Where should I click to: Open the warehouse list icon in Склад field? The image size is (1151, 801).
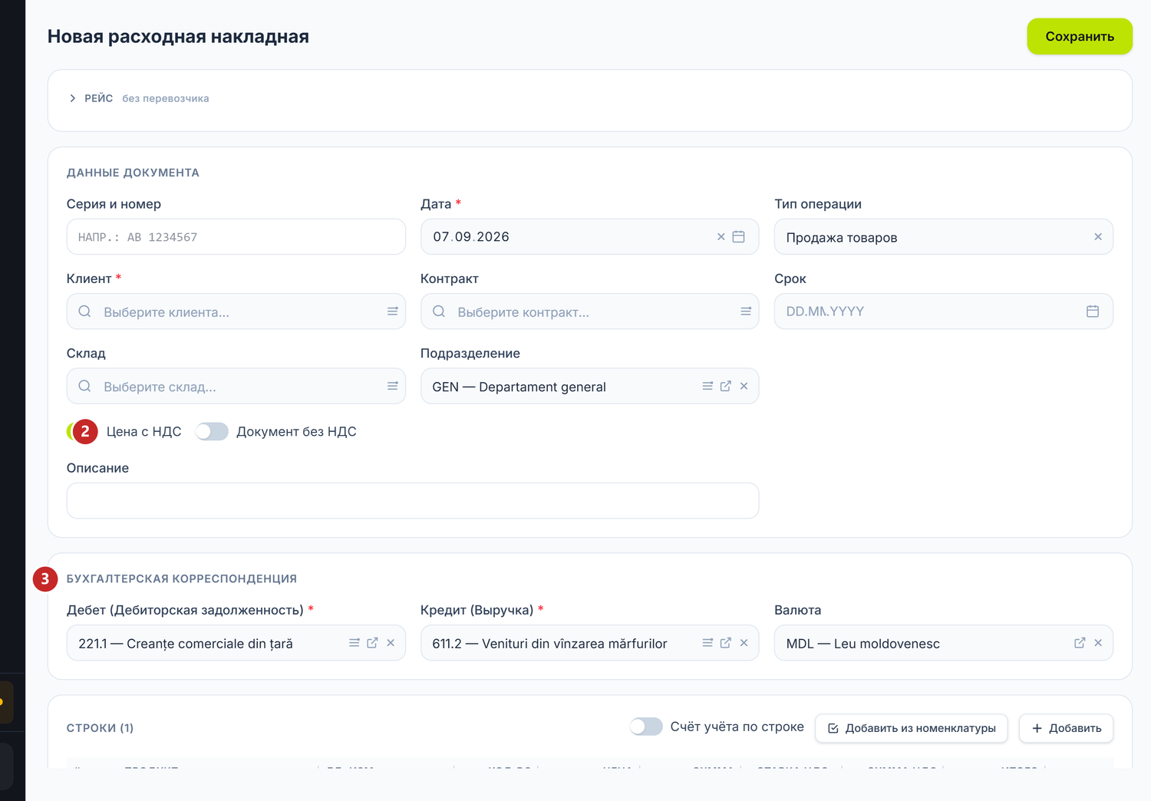point(392,386)
